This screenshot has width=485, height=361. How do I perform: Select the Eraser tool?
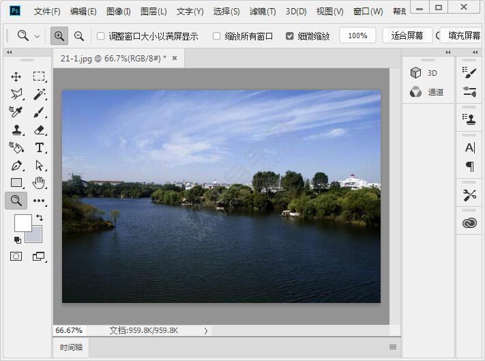(x=40, y=130)
